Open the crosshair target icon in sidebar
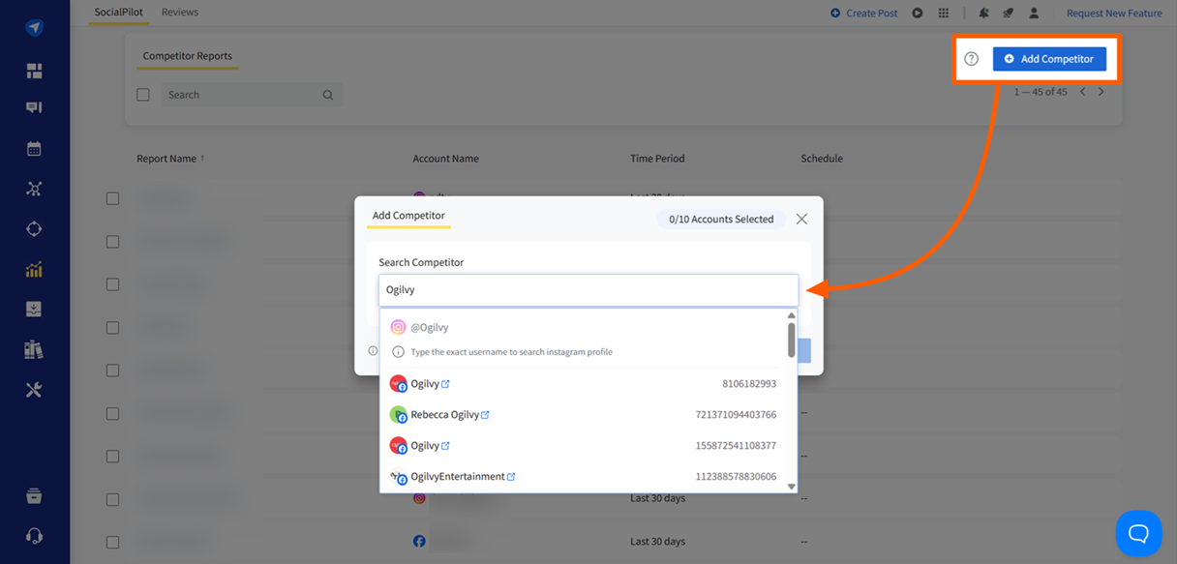Image resolution: width=1177 pixels, height=564 pixels. point(34,229)
